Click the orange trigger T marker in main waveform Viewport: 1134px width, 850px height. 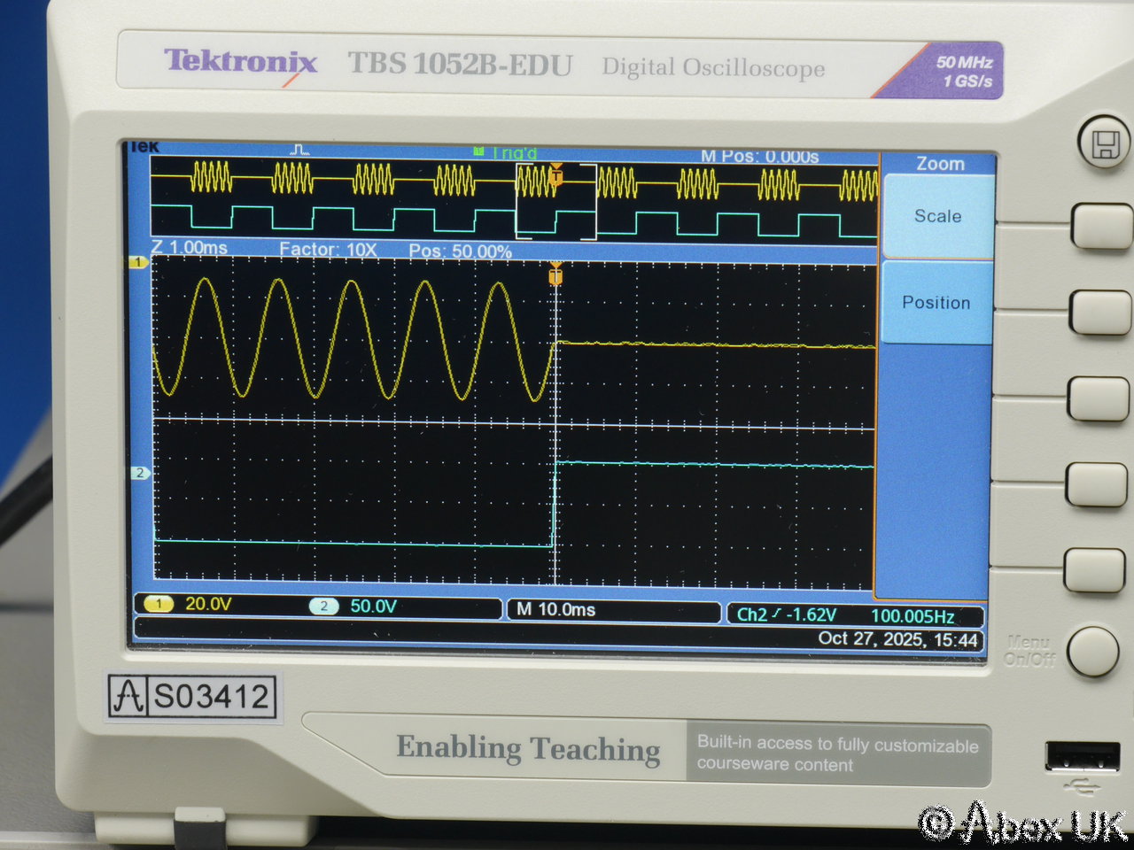tap(555, 276)
